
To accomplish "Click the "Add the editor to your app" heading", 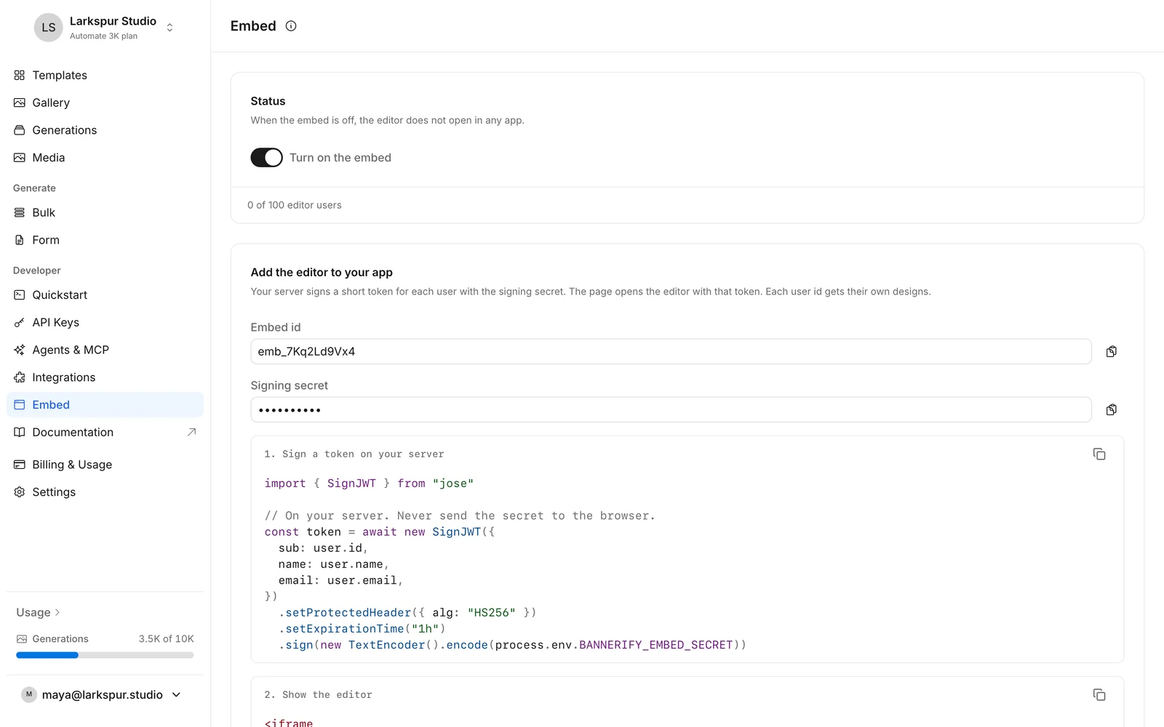I will 322,273.
